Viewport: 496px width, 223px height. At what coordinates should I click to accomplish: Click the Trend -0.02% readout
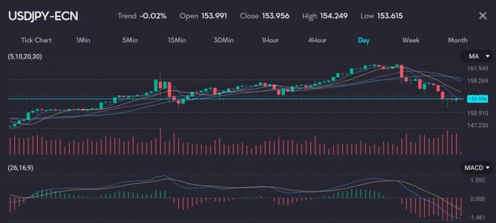point(142,16)
